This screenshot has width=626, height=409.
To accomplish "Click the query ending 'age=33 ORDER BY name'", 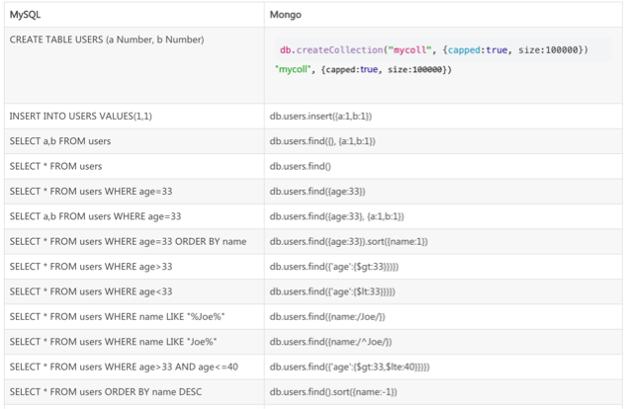I will (129, 241).
